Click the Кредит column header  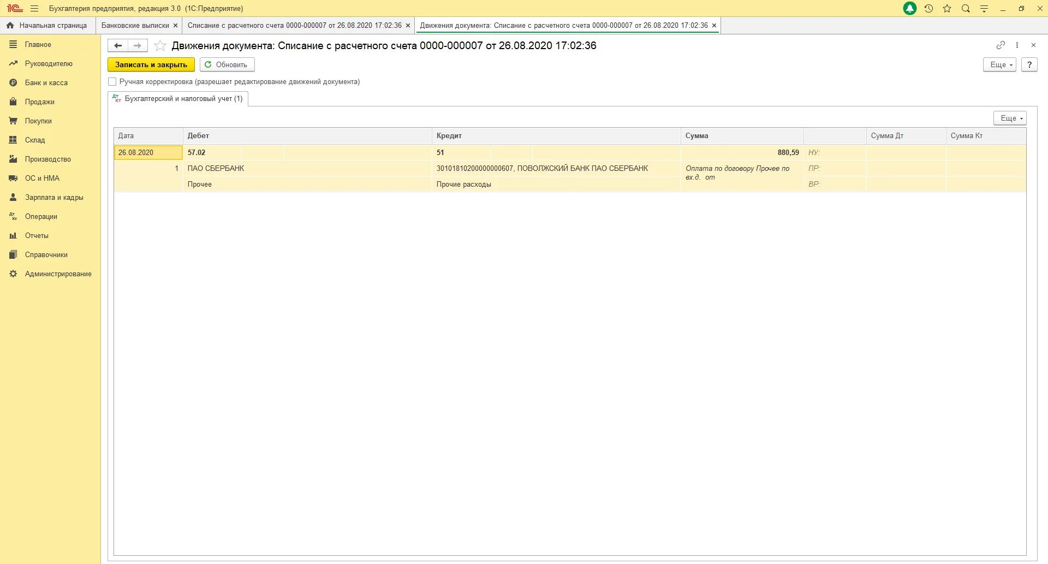tap(556, 136)
